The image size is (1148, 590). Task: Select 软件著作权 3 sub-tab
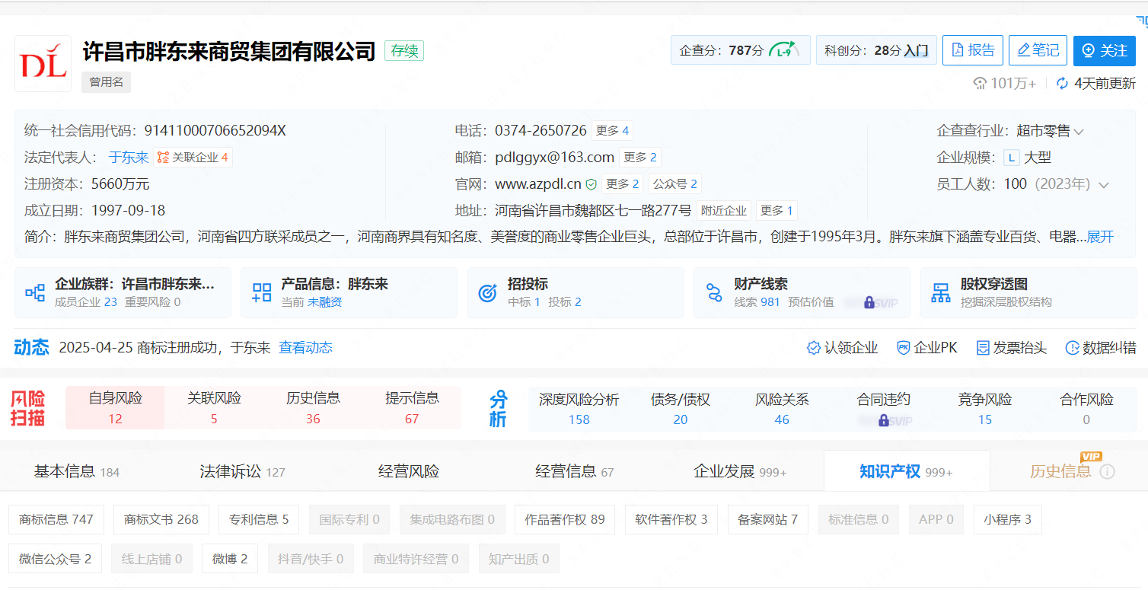click(x=671, y=519)
